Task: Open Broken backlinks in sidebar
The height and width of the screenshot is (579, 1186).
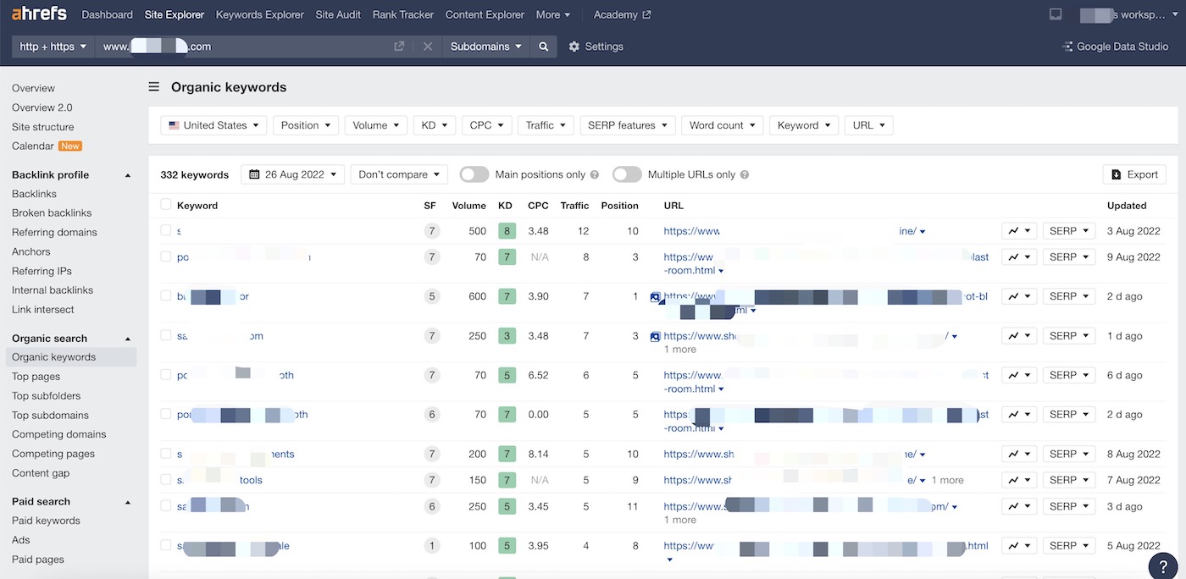Action: click(52, 213)
